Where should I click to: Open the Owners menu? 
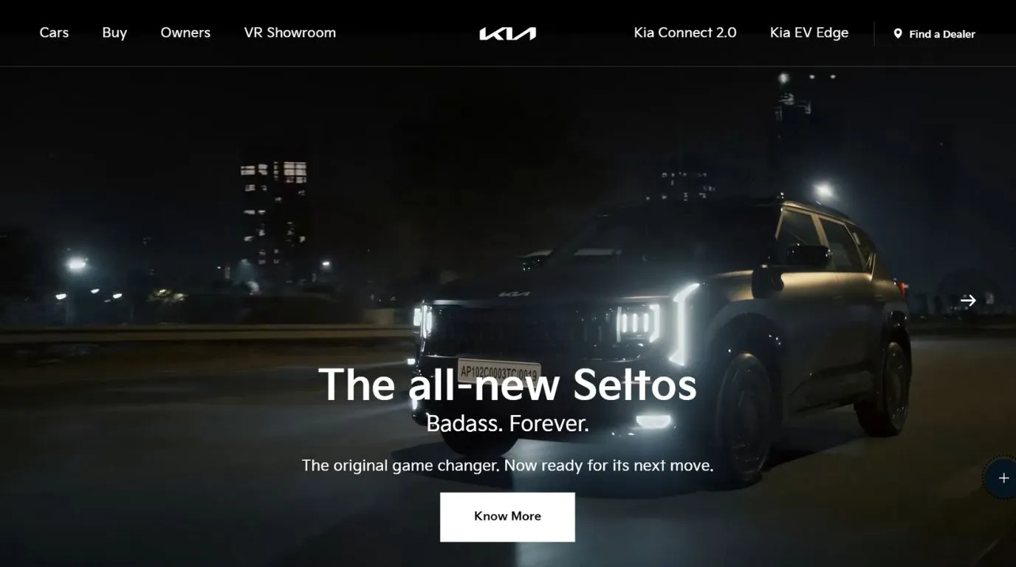pos(185,32)
